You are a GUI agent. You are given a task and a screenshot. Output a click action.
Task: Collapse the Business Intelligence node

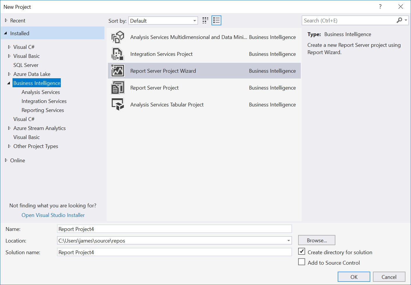(9, 83)
